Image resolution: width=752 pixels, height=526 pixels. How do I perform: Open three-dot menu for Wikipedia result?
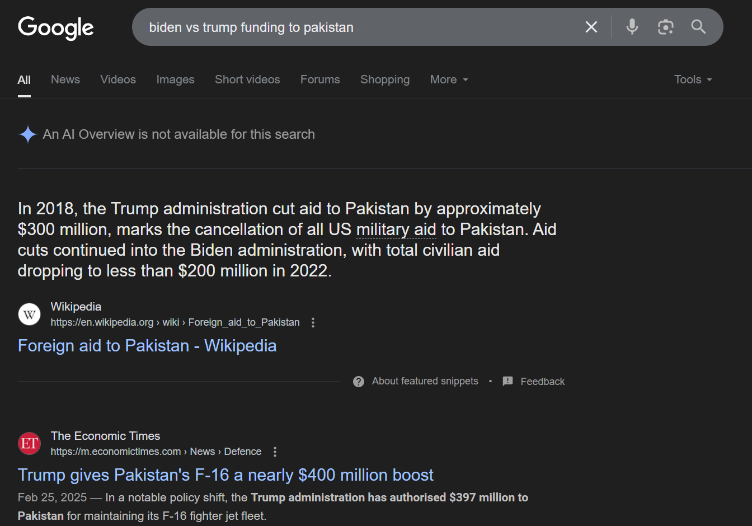tap(313, 323)
